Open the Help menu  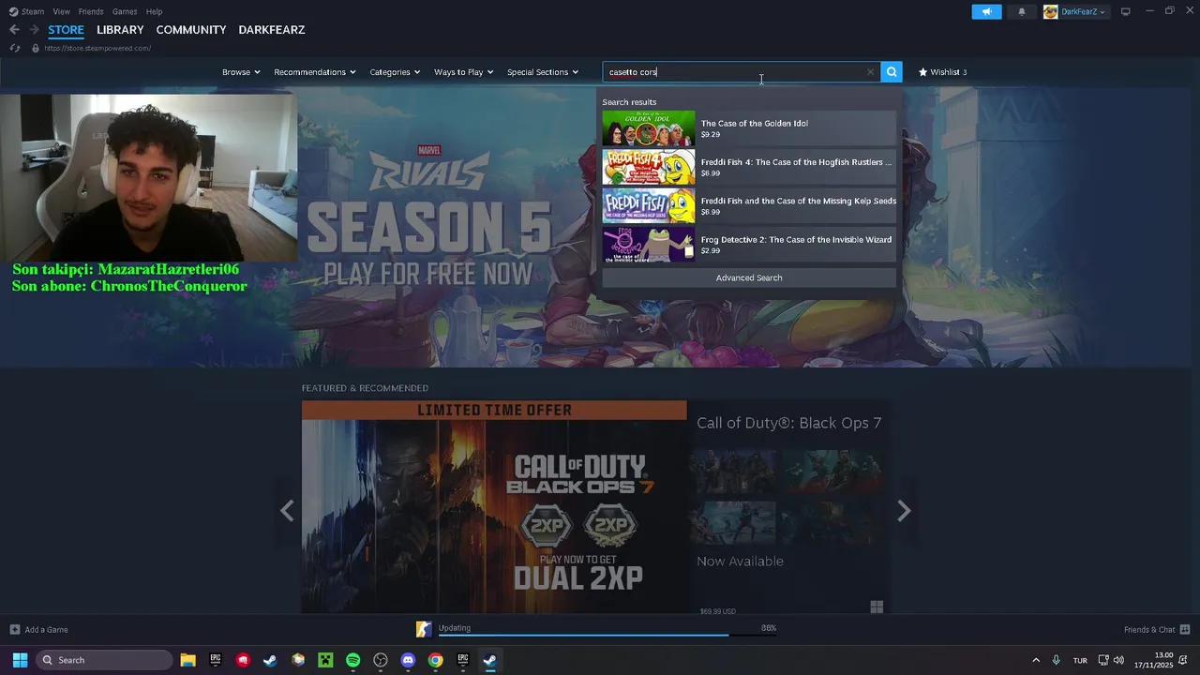click(155, 11)
